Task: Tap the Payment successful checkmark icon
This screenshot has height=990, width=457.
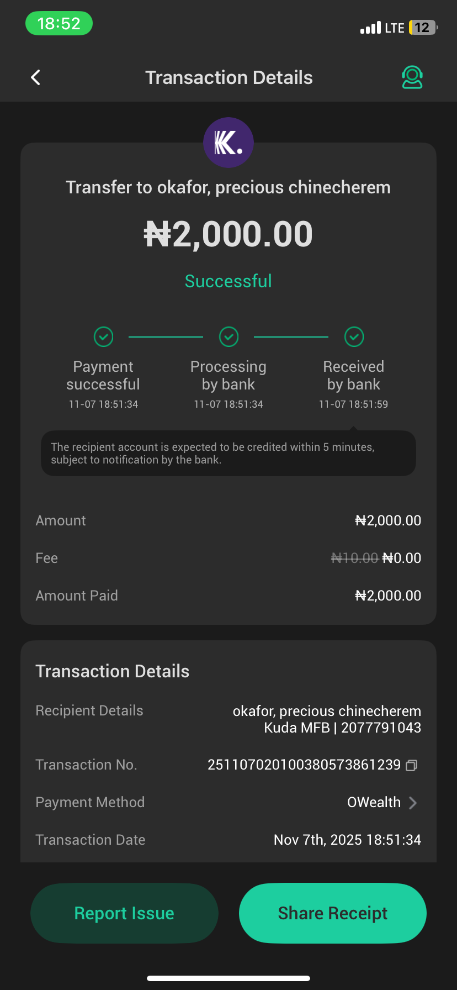Action: click(x=103, y=336)
